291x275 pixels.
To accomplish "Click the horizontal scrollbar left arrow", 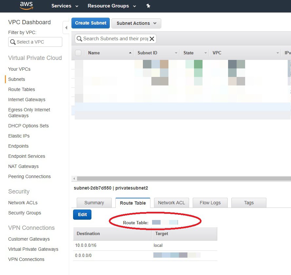I will coord(74,178).
